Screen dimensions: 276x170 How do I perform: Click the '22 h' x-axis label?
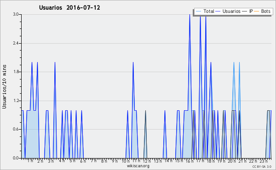pos(253,161)
